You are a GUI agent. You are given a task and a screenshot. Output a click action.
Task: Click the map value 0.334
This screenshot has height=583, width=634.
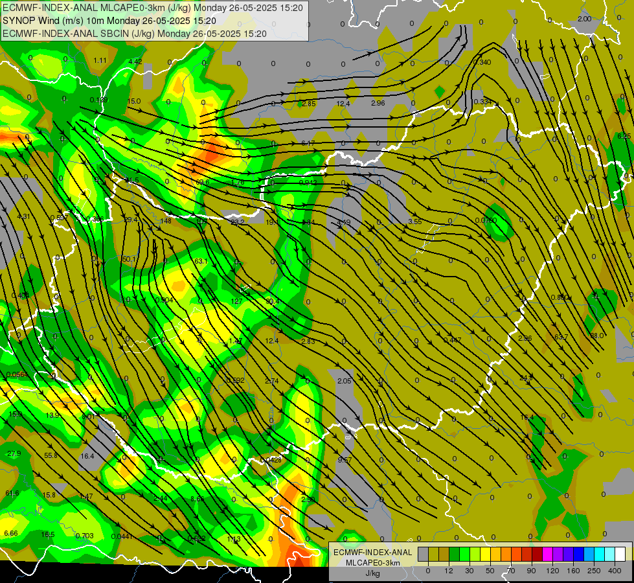click(x=482, y=102)
